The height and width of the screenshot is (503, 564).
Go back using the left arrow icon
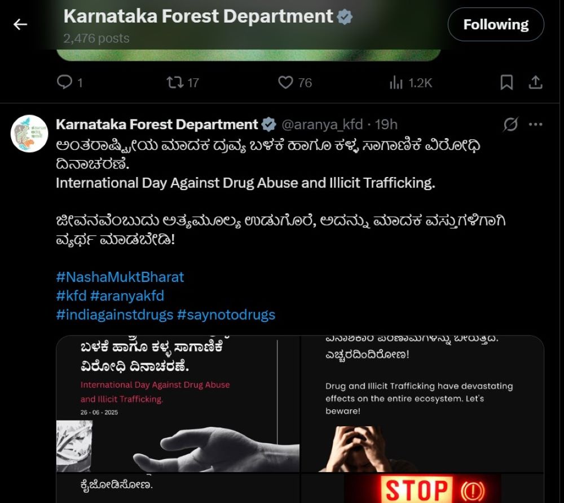(x=20, y=24)
